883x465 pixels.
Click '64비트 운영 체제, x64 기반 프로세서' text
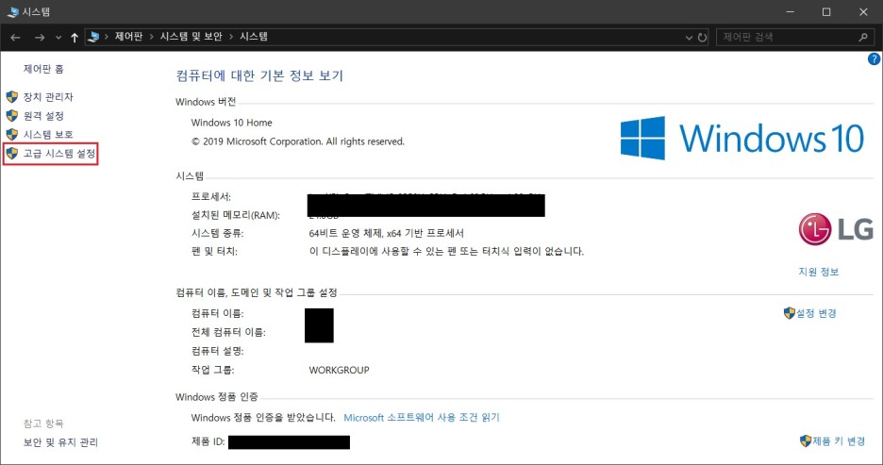coord(387,233)
